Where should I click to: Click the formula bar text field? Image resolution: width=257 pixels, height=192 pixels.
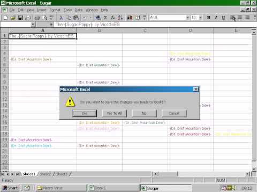coord(155,25)
